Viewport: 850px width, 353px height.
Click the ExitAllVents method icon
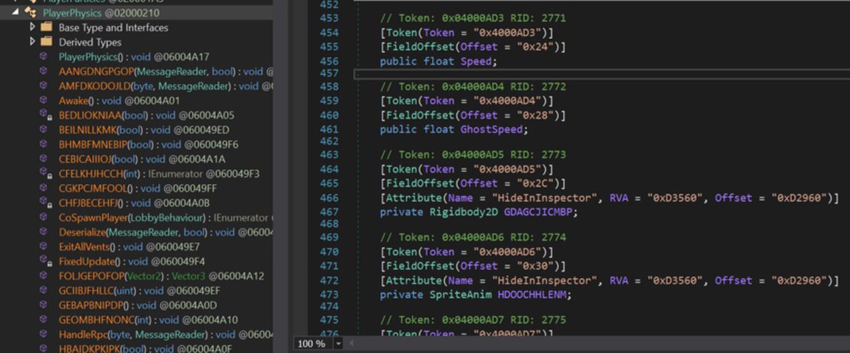click(x=44, y=247)
